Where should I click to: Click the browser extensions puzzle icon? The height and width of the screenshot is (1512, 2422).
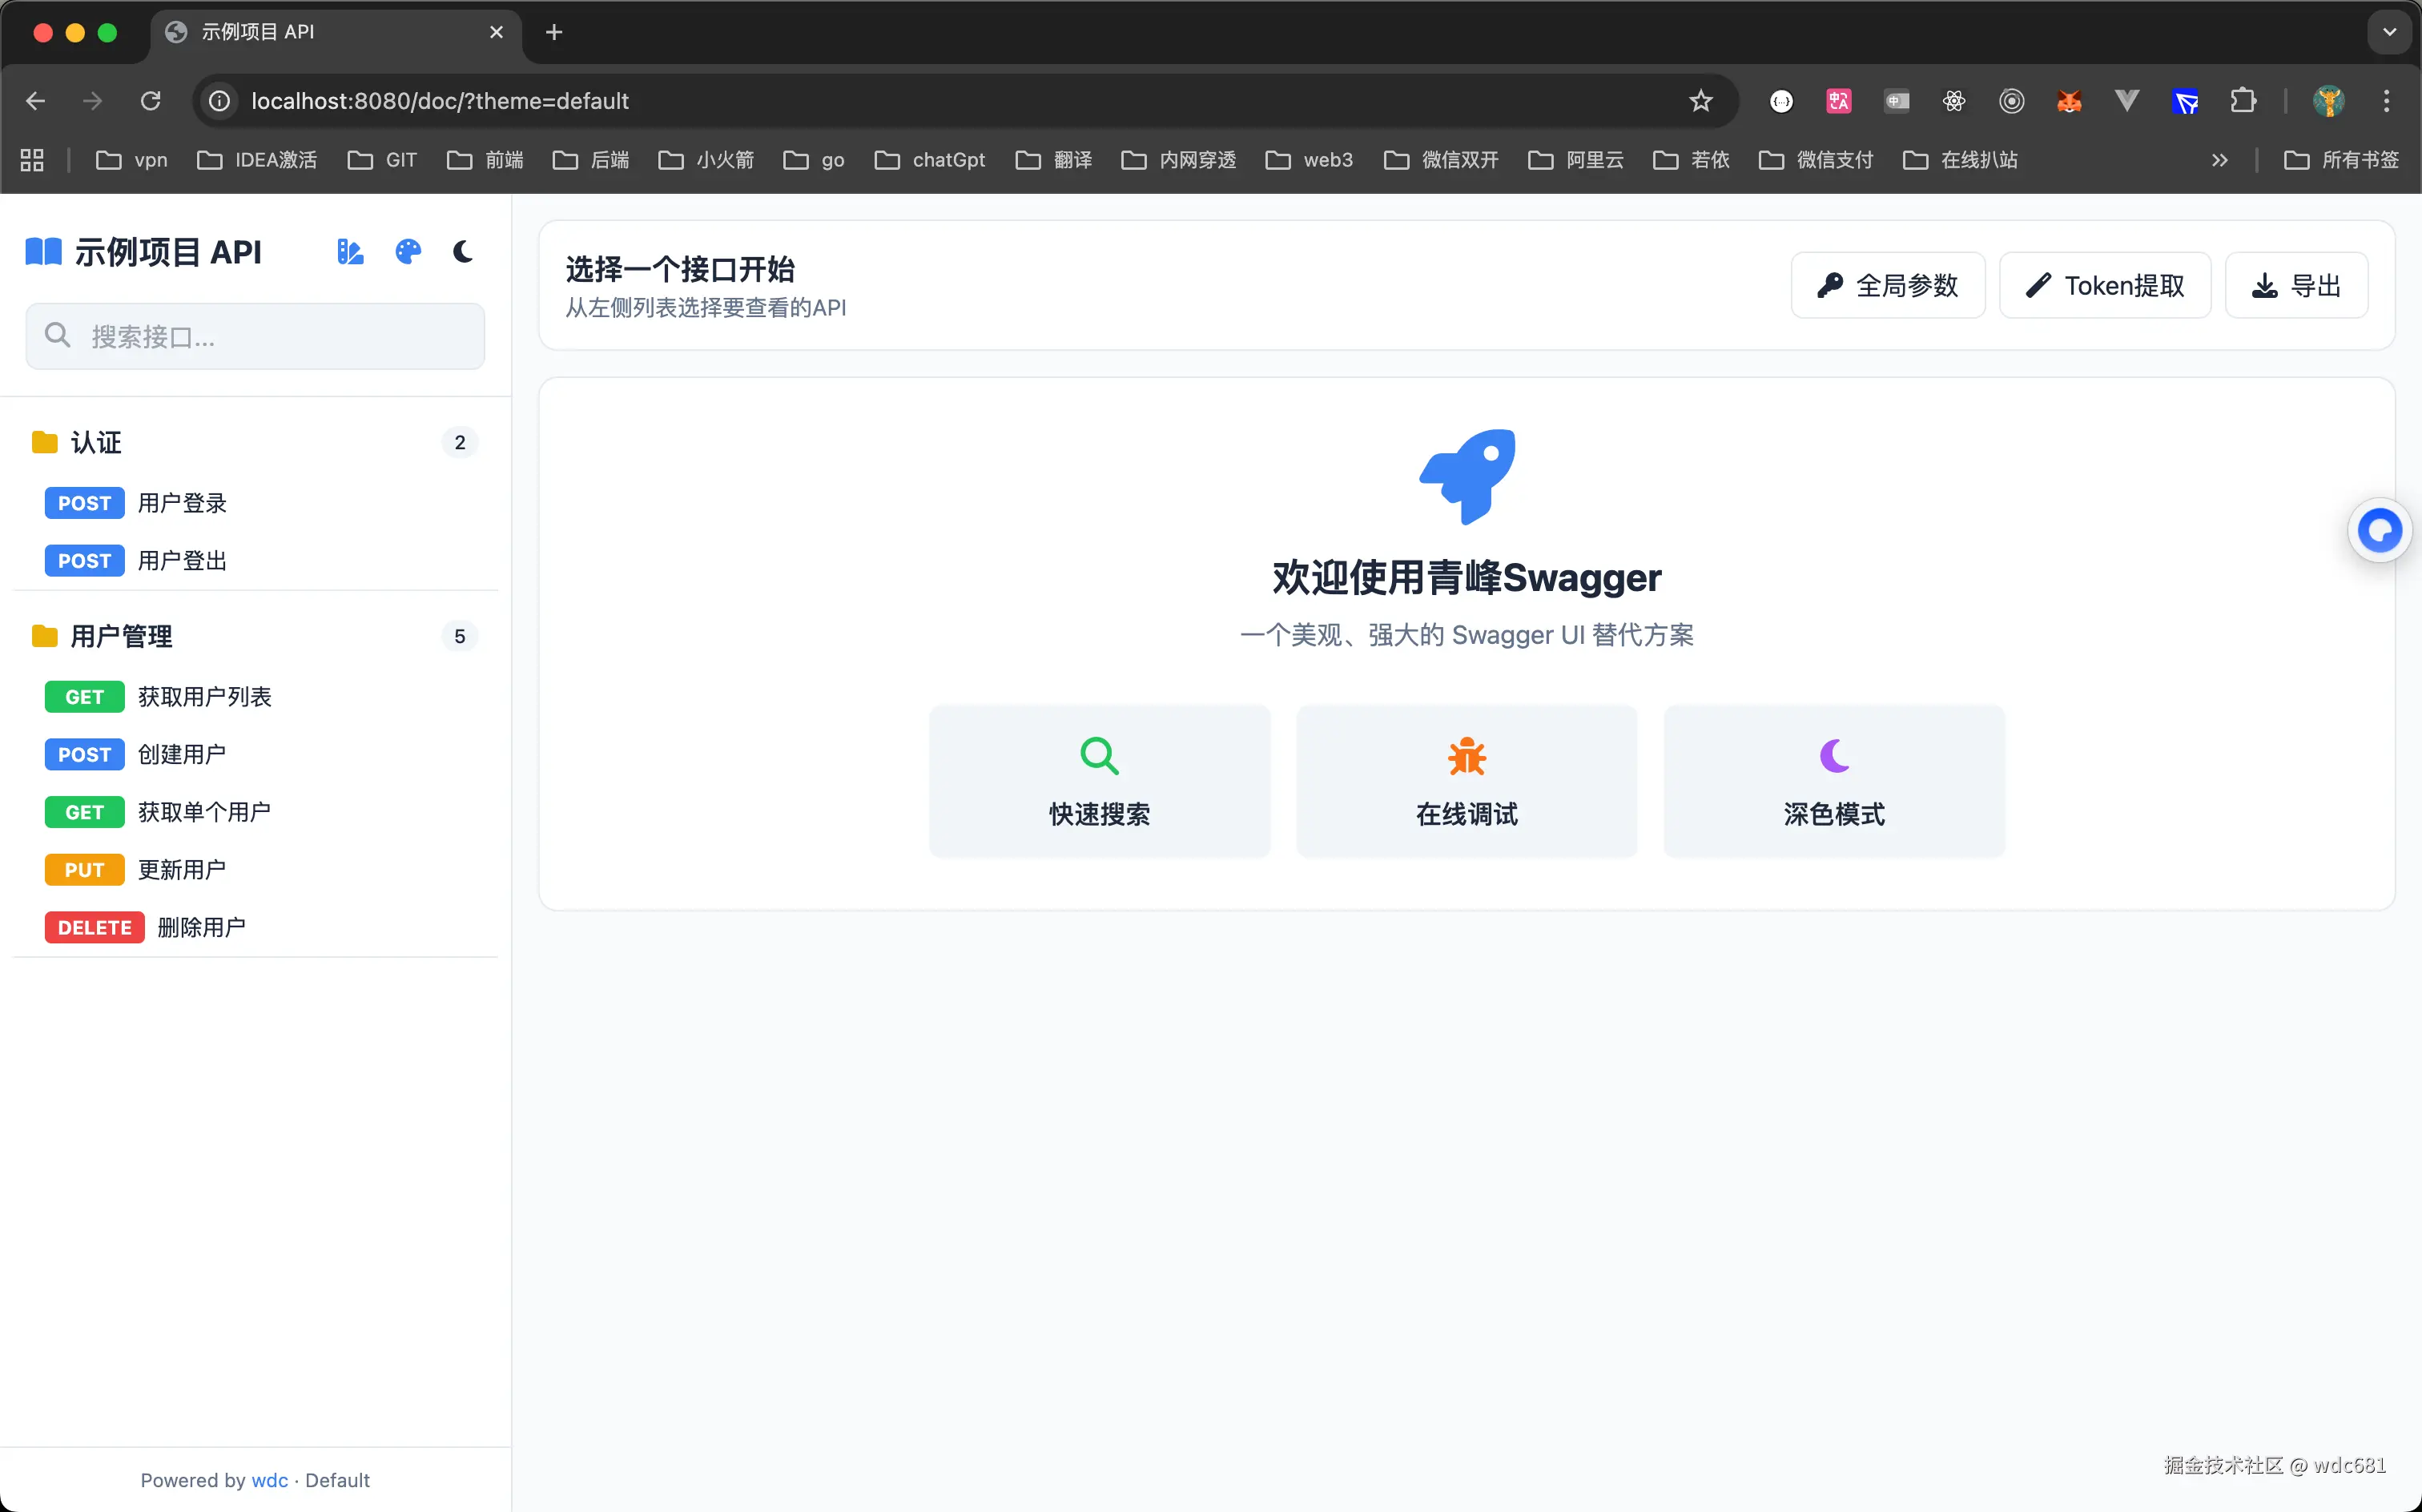[2245, 100]
